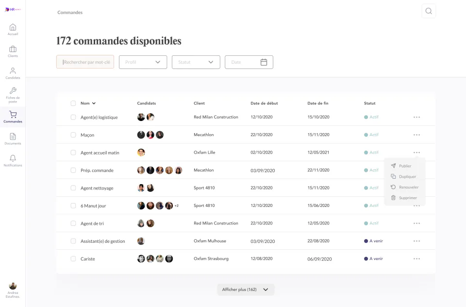Open the search magnifier at top right
This screenshot has width=466, height=307.
pos(429,11)
